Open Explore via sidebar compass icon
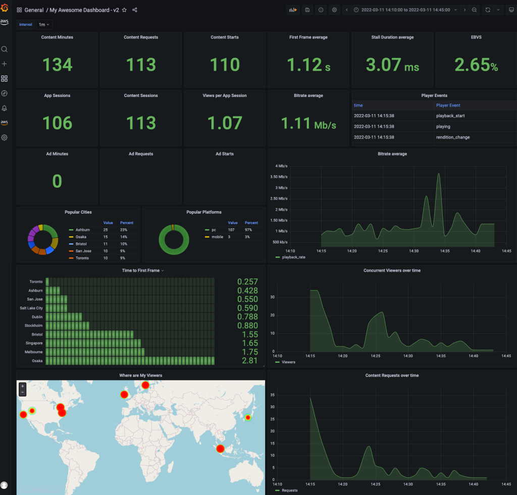 point(5,93)
